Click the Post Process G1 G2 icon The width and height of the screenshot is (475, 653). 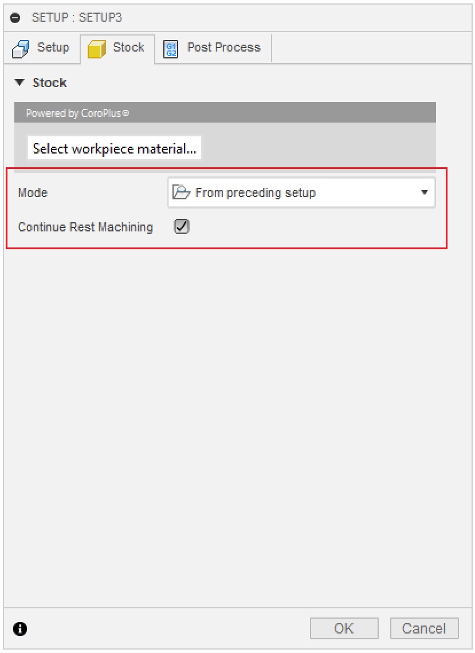(x=171, y=49)
